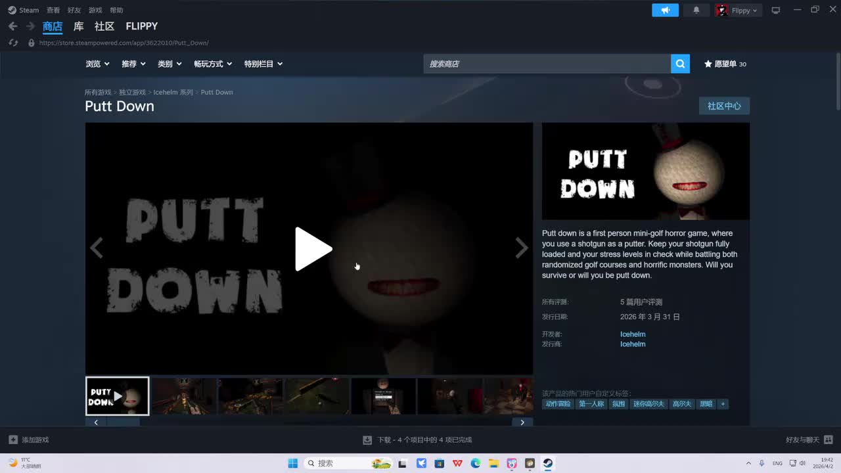This screenshot has height=473, width=841.
Task: Expand the 浏览 dropdown menu
Action: tap(97, 64)
